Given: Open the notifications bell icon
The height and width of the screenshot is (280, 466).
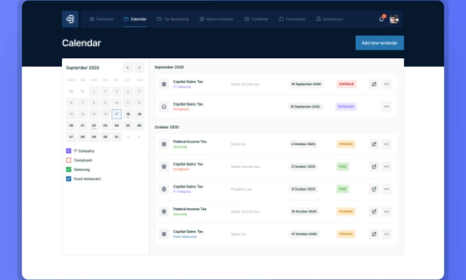Looking at the screenshot, I should (x=382, y=19).
